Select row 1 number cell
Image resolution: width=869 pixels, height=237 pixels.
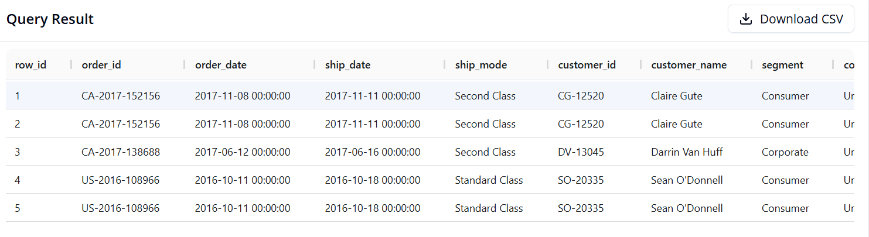(x=18, y=96)
